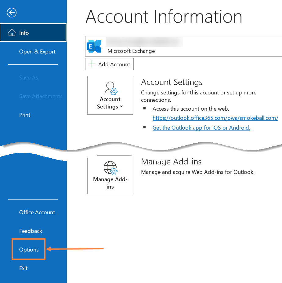Follow the Get the Outlook app link

click(201, 128)
